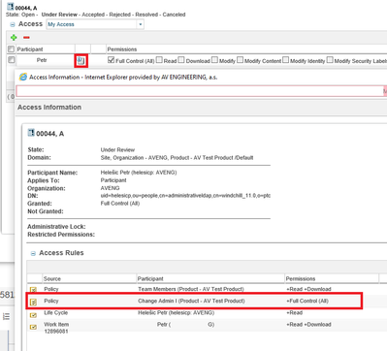Viewport: 387px width, 351px height.
Task: Click the red minus remove participant icon
Action: pos(26,38)
